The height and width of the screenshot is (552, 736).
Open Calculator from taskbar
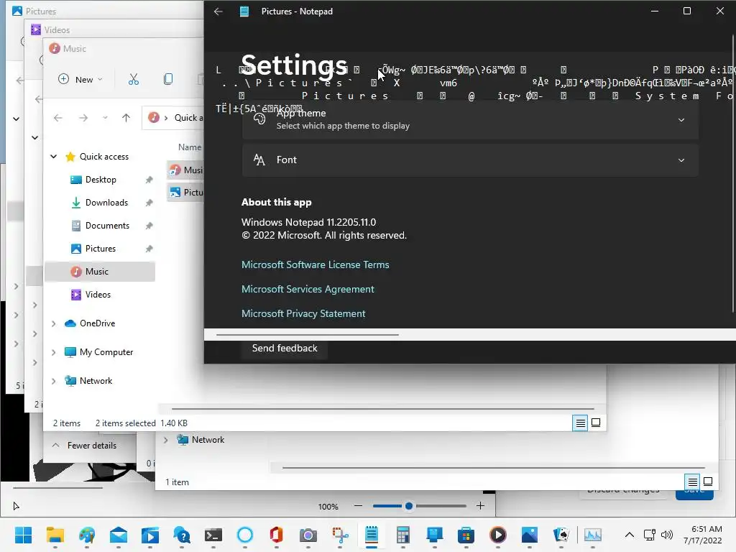403,535
